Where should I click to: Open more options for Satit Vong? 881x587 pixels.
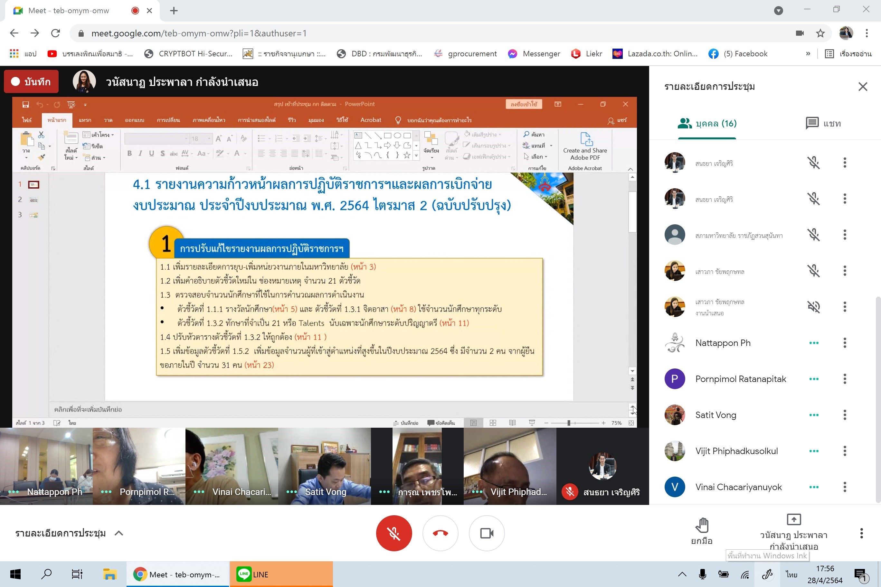pyautogui.click(x=844, y=415)
